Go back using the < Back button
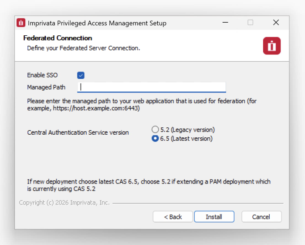 (x=173, y=217)
